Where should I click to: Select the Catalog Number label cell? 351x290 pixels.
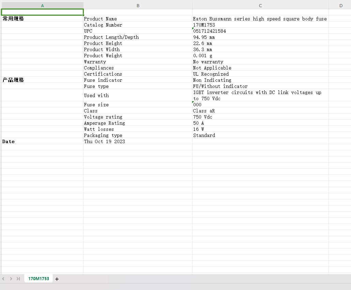138,25
